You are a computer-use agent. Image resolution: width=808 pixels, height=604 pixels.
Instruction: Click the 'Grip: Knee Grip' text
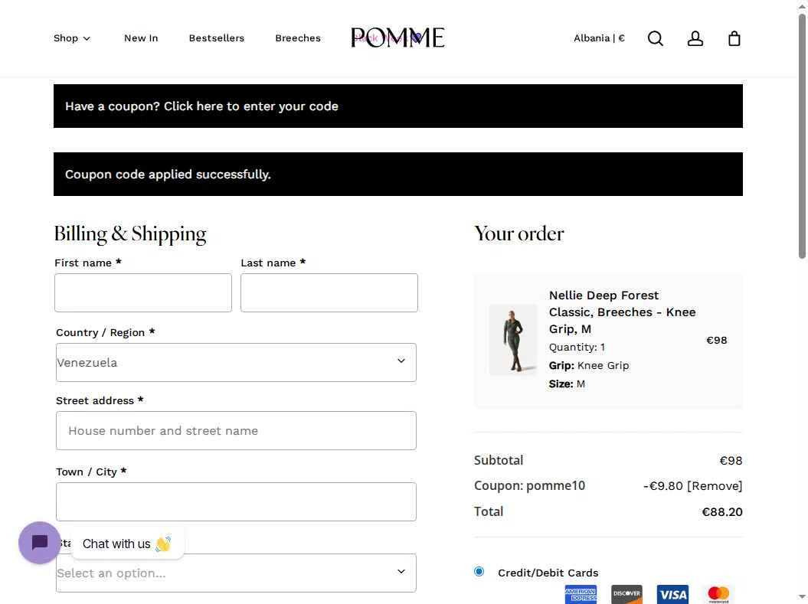(x=588, y=366)
